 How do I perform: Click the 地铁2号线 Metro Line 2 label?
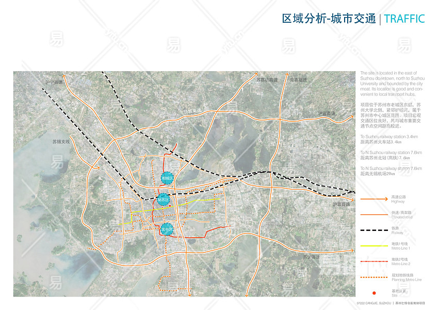click(400, 261)
